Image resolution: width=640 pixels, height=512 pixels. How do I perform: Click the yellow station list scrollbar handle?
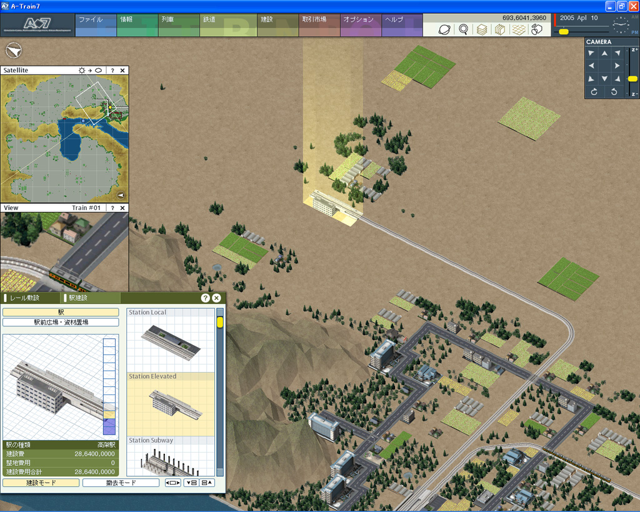[220, 322]
